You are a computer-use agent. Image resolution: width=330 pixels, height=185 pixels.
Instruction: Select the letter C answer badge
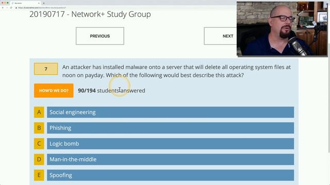click(x=39, y=144)
